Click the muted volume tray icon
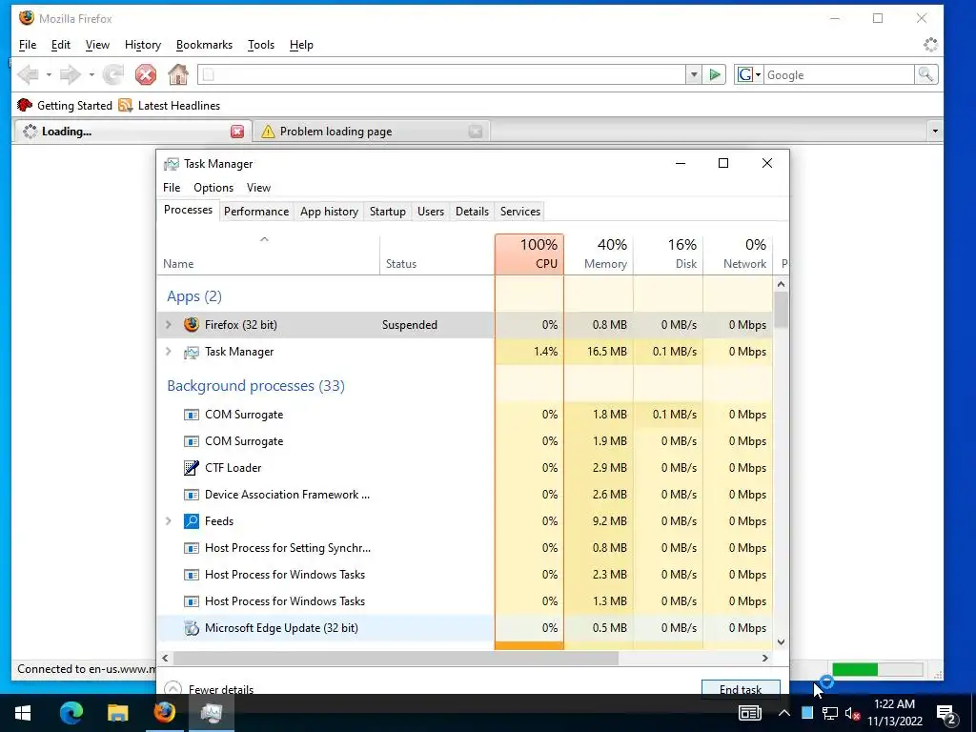The height and width of the screenshot is (732, 976). [x=852, y=713]
